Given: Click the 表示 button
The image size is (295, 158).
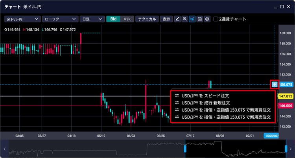Looking at the screenshot, I should [x=167, y=19].
